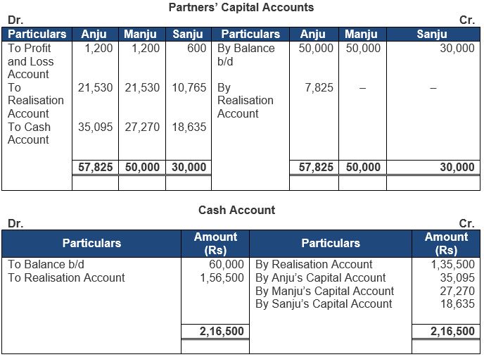The height and width of the screenshot is (357, 484).
Task: Click the 1,56,500 realisation debit amount
Action: (x=221, y=277)
